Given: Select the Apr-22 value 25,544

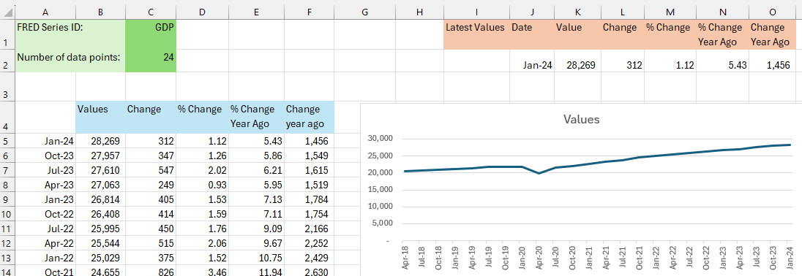Looking at the screenshot, I should (x=101, y=243).
